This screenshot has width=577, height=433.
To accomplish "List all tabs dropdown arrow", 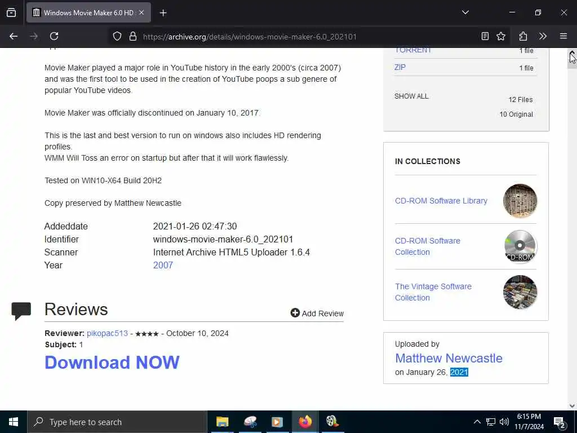I will pos(465,12).
